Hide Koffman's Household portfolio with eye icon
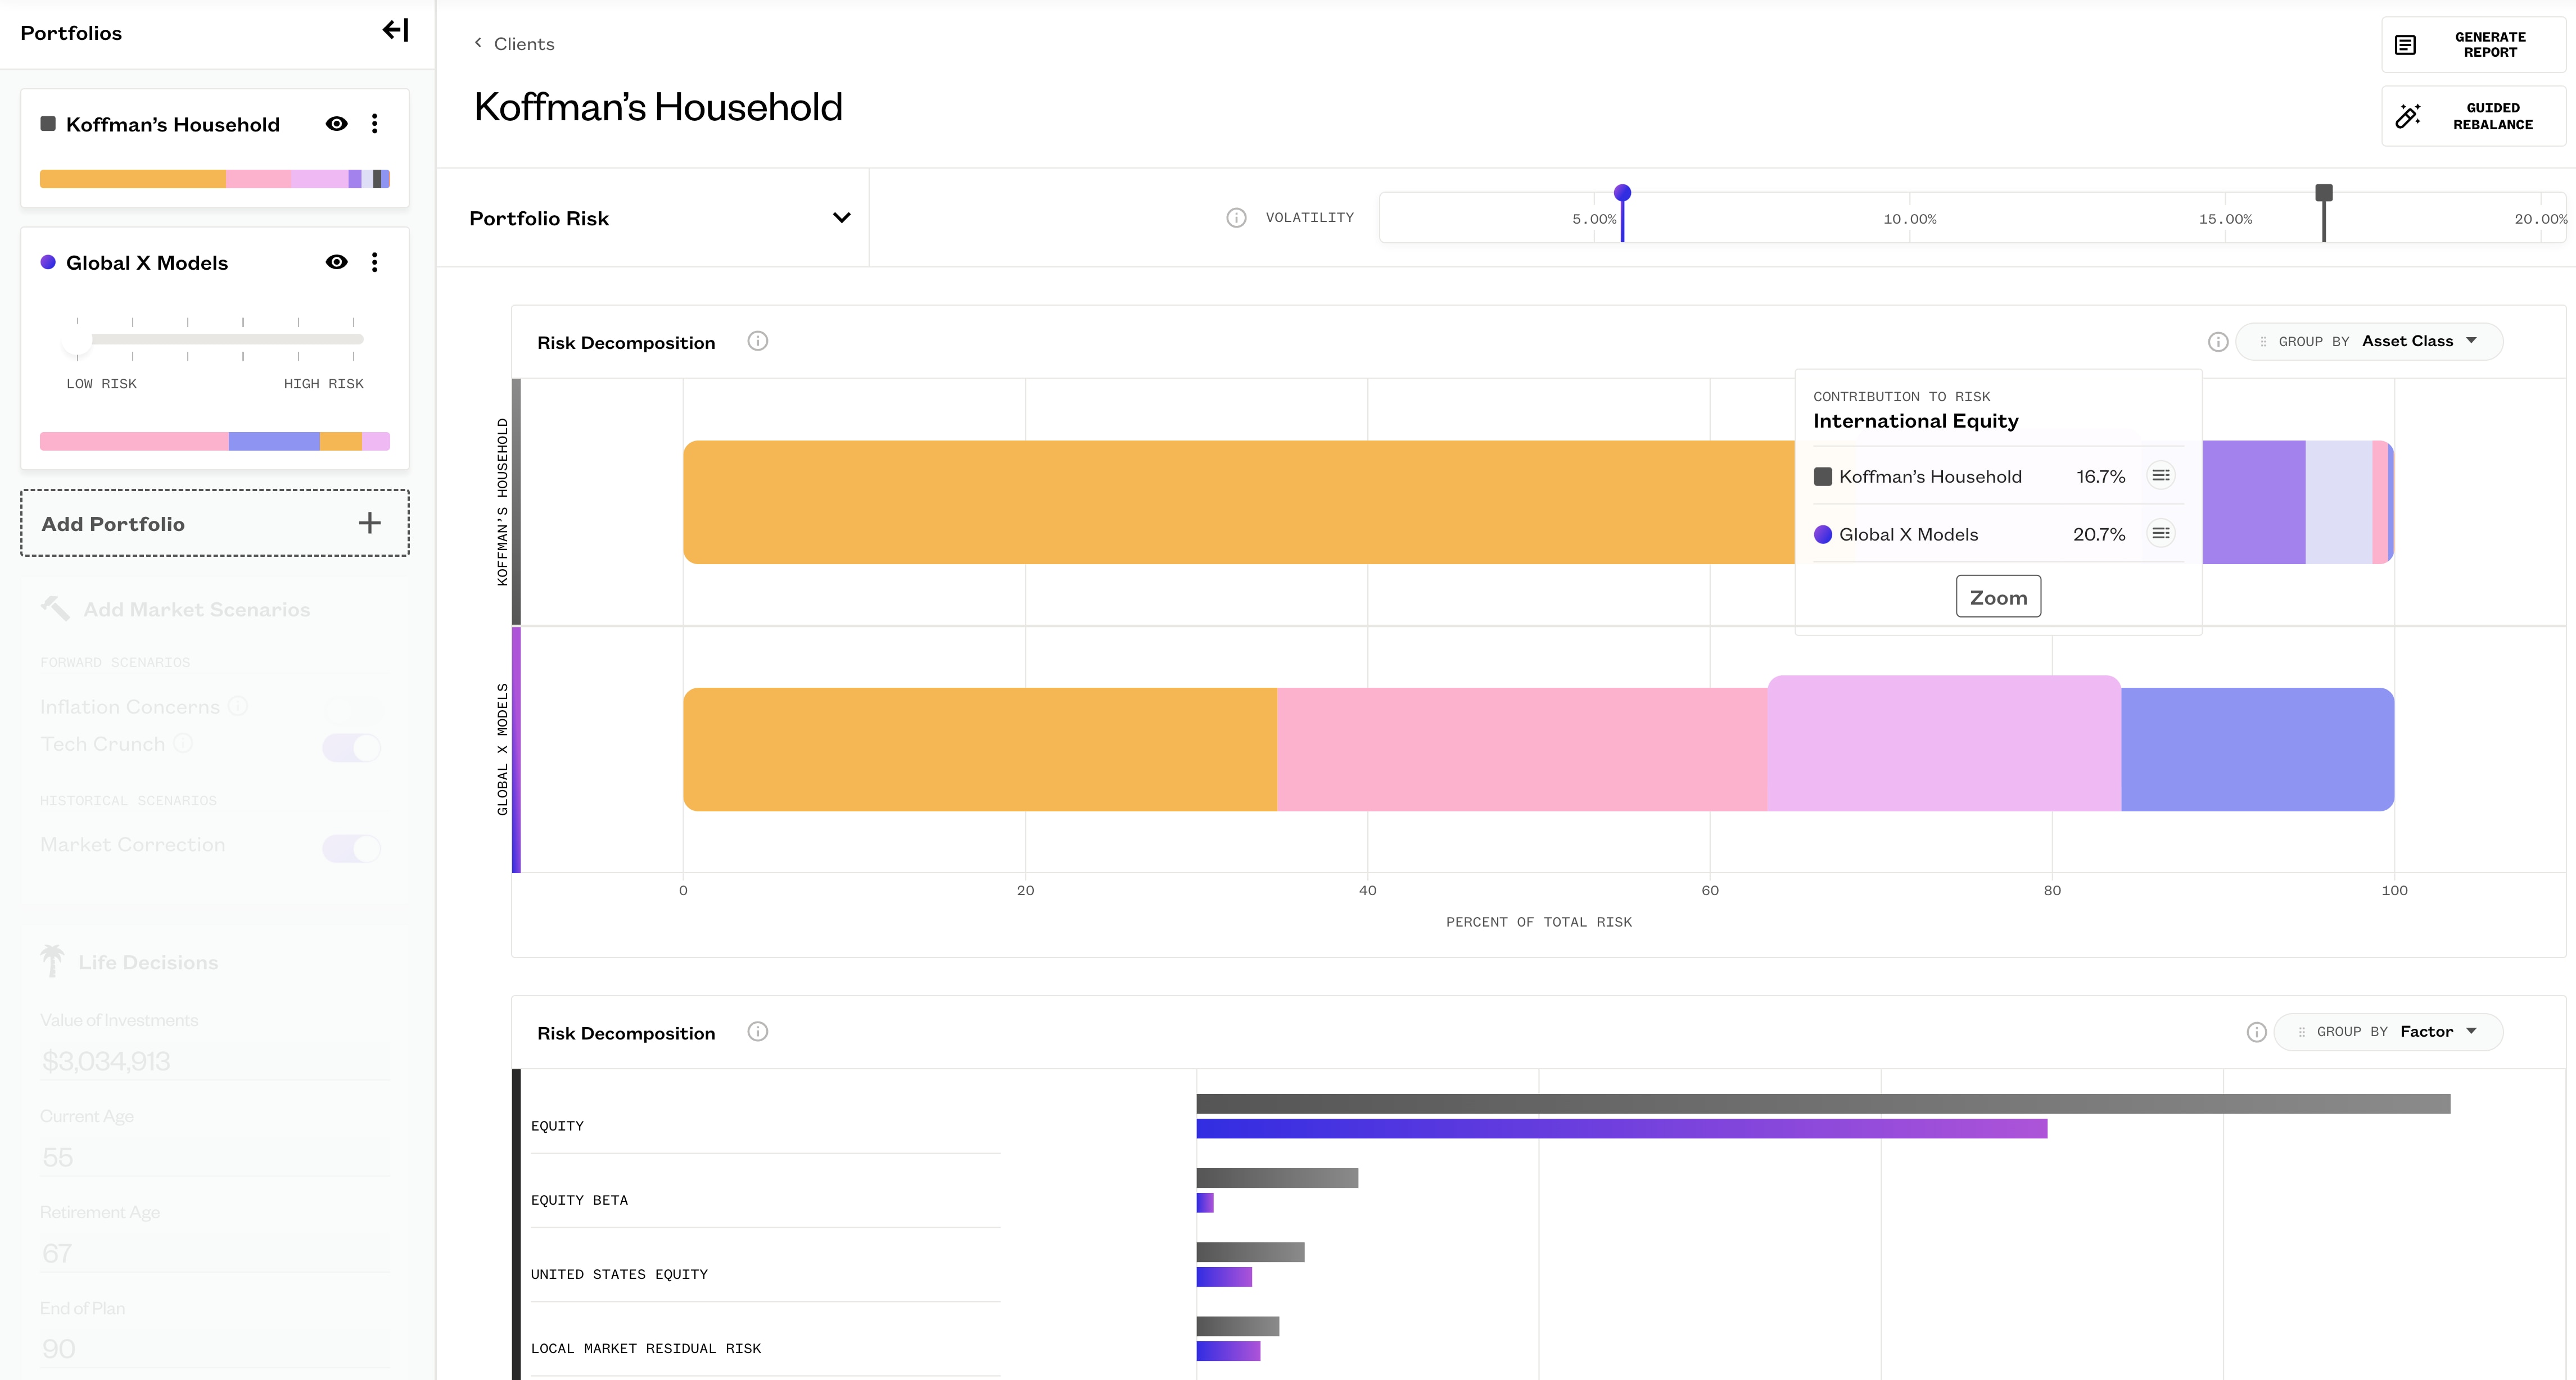Viewport: 2576px width, 1380px height. (x=337, y=124)
